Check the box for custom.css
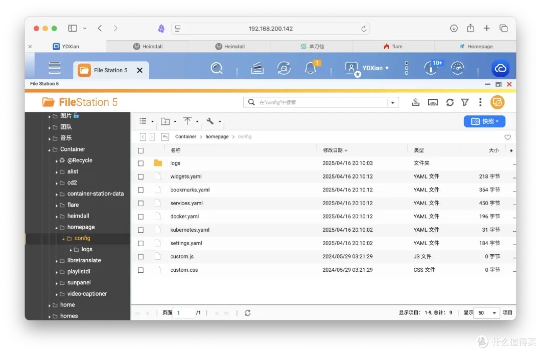The height and width of the screenshot is (353, 541). pos(141,270)
